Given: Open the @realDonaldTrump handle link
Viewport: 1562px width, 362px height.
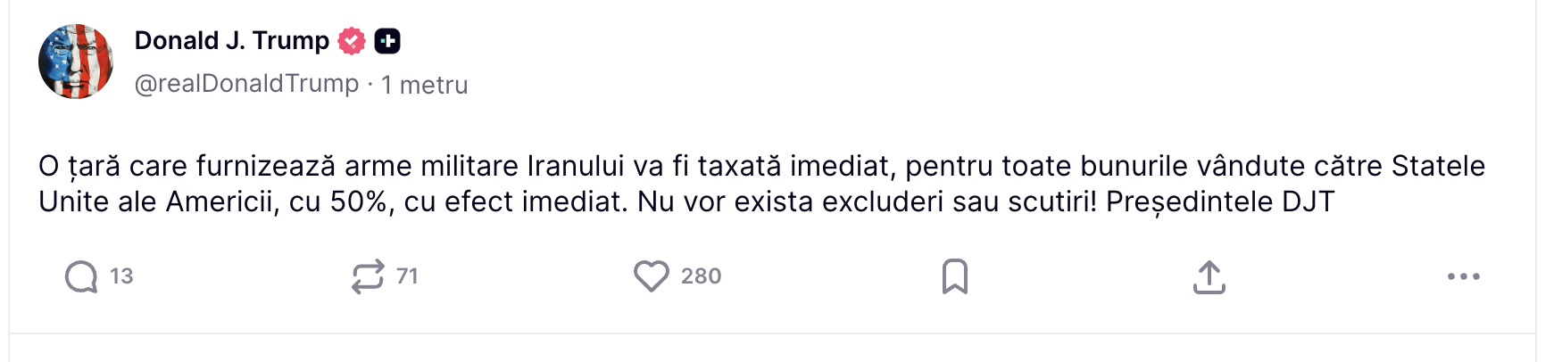Looking at the screenshot, I should (246, 84).
